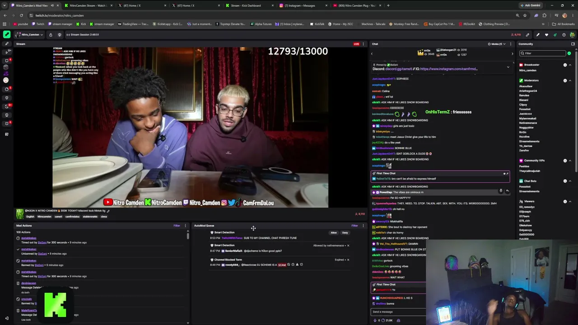
Task: Reload the mod view page
Action: [21, 15]
